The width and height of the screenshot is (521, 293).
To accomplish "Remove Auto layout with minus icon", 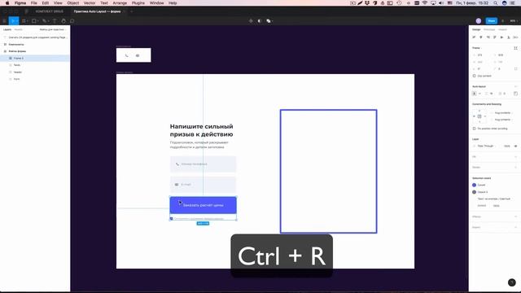I will point(515,87).
